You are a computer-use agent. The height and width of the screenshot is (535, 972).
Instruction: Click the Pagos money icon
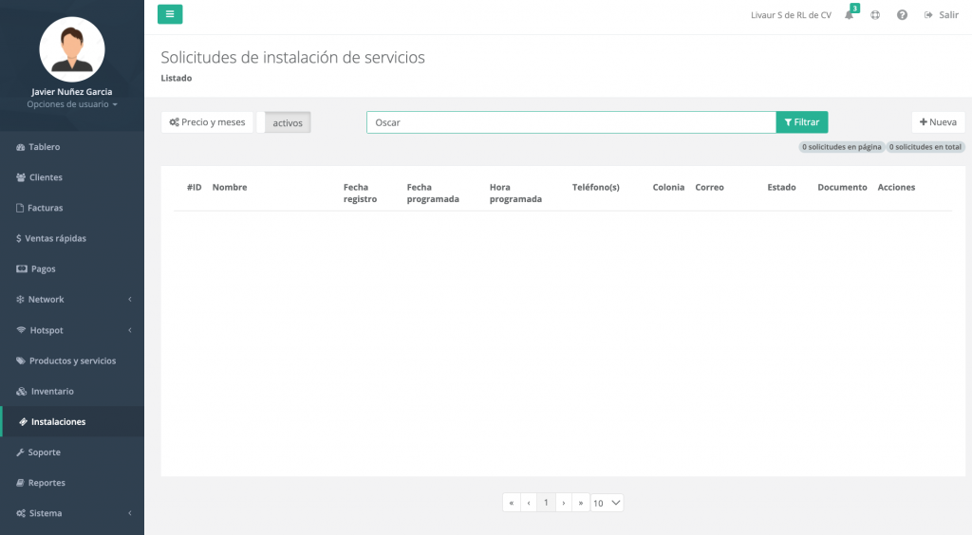(22, 268)
